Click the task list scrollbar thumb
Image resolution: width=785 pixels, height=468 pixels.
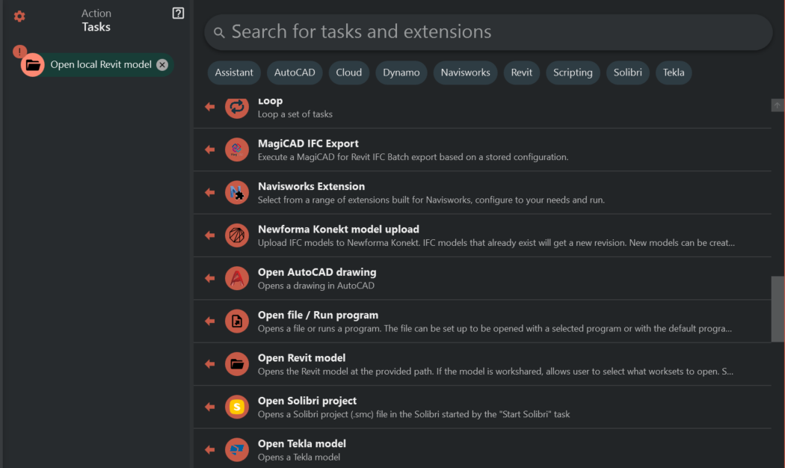[x=778, y=308]
